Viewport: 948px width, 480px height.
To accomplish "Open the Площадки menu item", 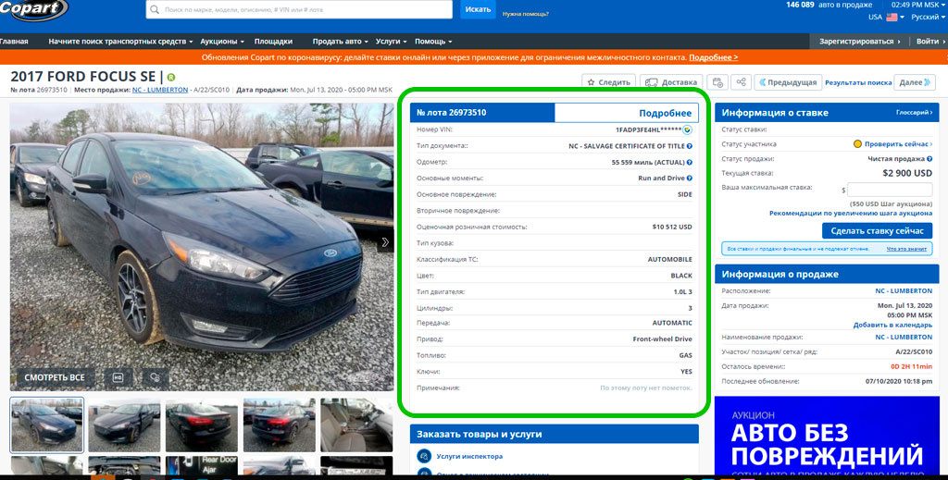I will point(273,42).
